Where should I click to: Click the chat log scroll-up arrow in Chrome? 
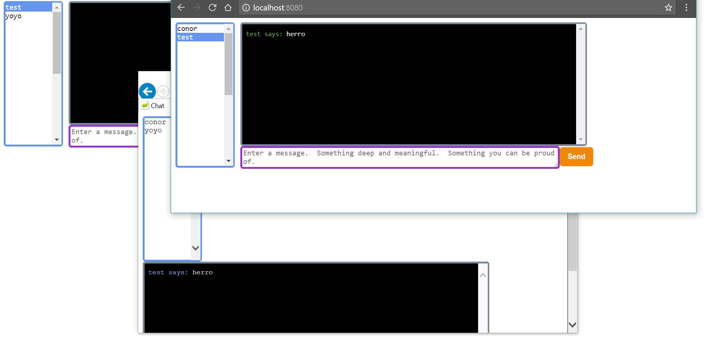coord(581,29)
